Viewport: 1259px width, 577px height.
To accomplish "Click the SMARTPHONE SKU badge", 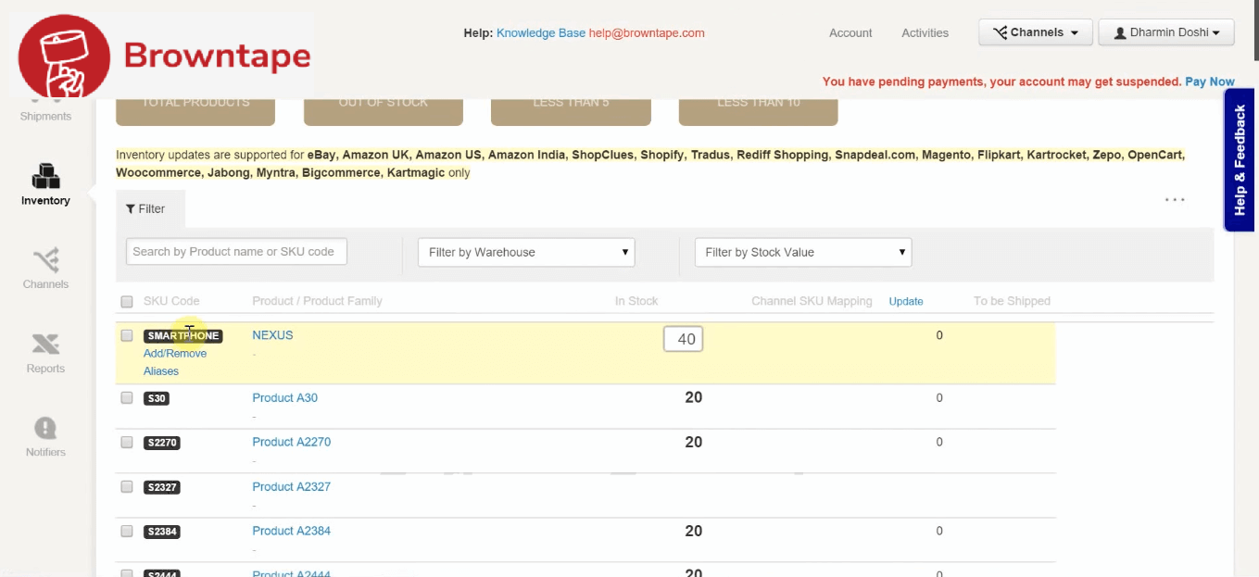I will point(183,335).
